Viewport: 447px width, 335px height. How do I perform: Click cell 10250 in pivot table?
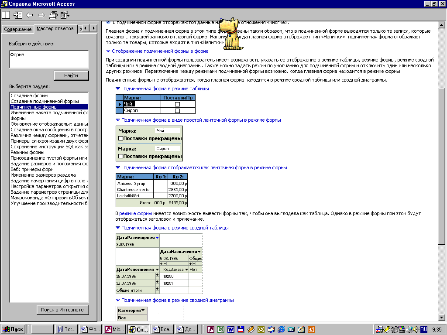coord(175,276)
